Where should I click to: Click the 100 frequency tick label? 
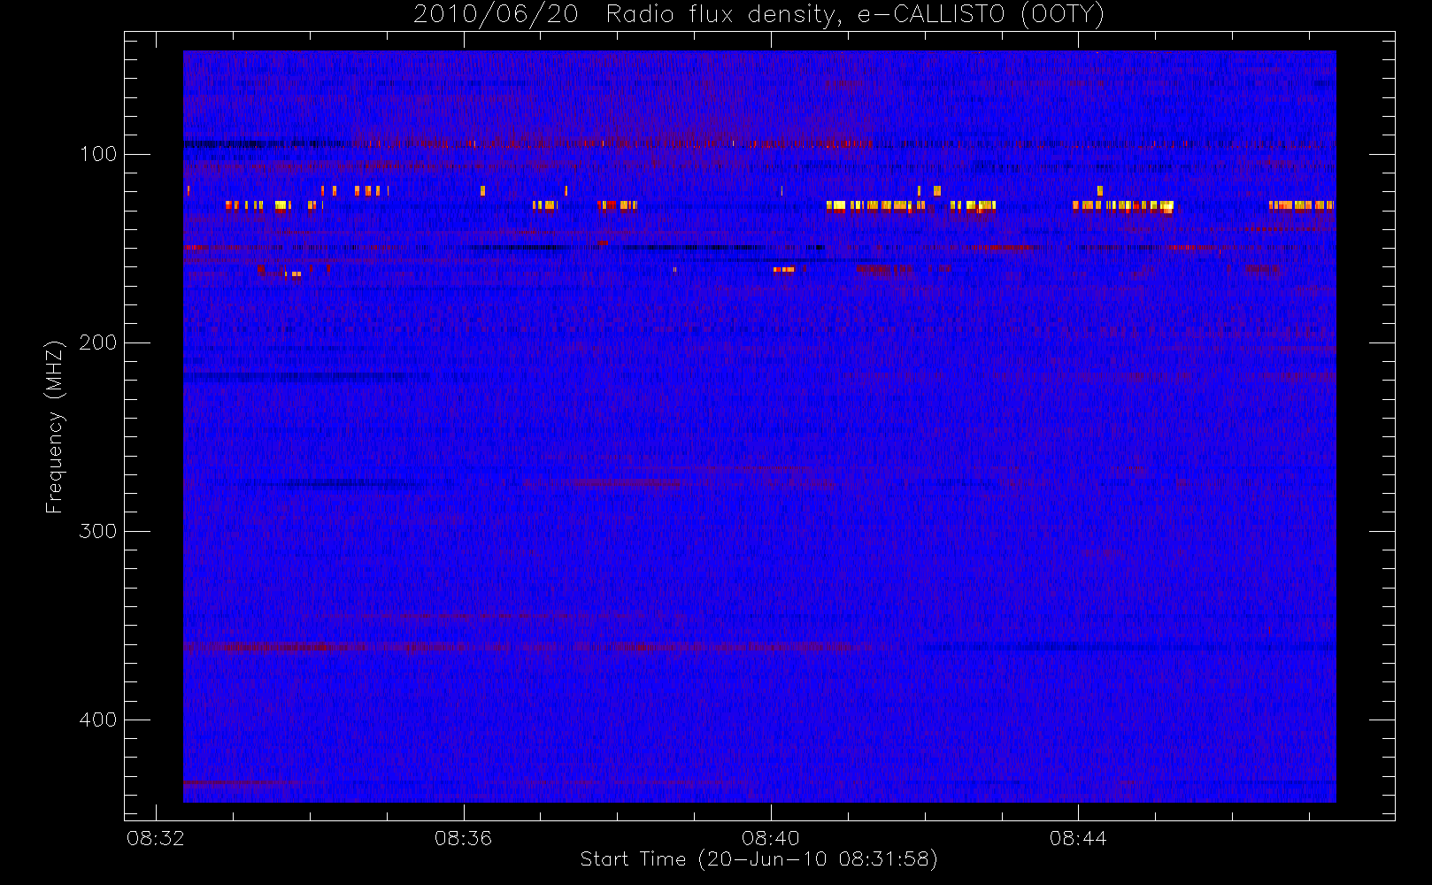pyautogui.click(x=98, y=154)
